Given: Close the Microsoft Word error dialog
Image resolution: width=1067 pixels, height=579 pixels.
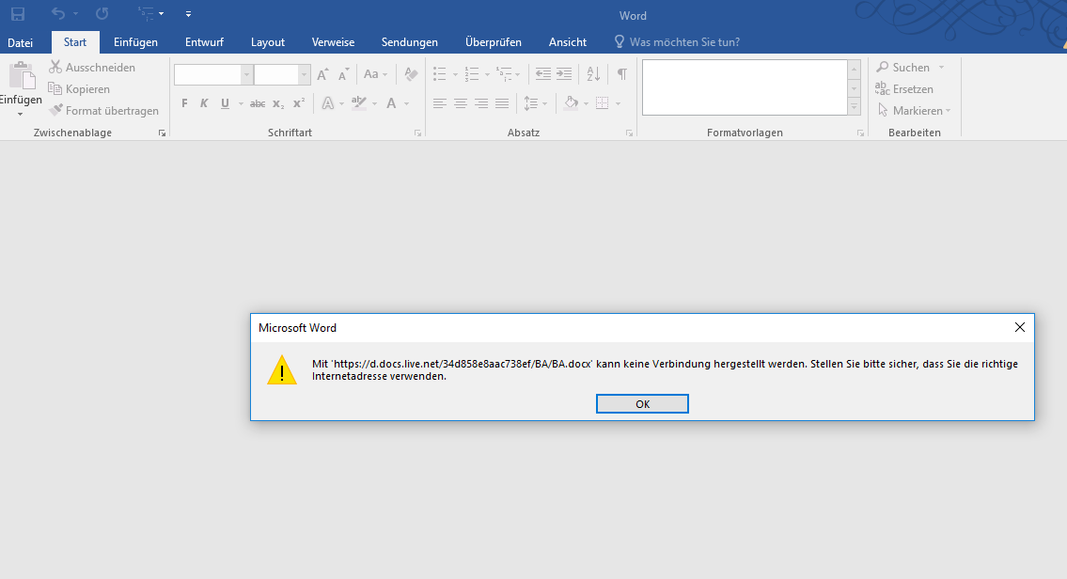Looking at the screenshot, I should [1019, 327].
